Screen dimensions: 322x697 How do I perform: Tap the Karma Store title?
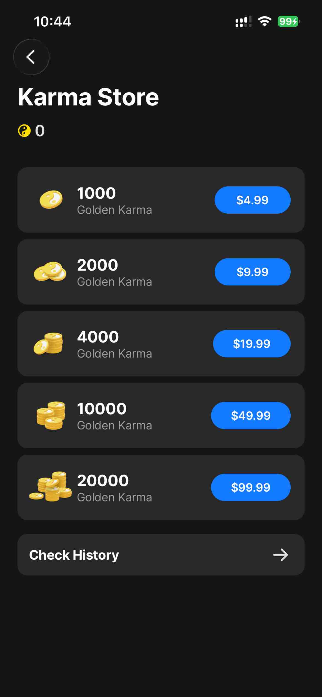pyautogui.click(x=88, y=97)
